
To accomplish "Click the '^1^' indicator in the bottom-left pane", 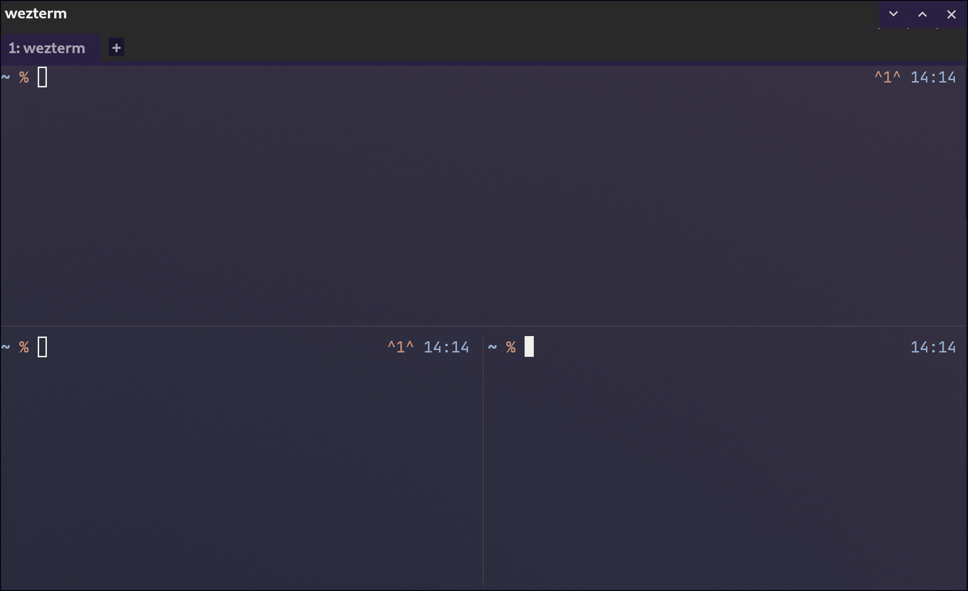I will pos(400,347).
